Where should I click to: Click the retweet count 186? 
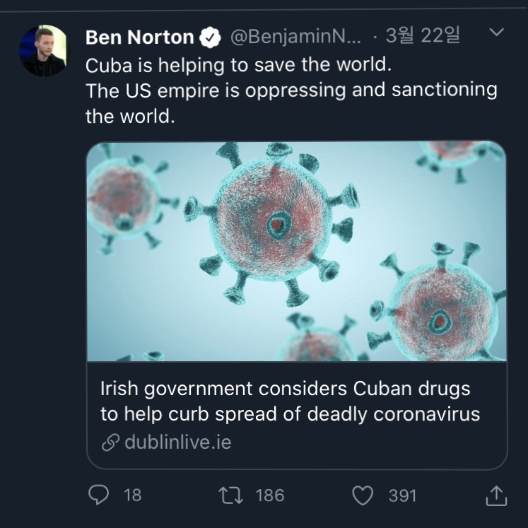(x=269, y=495)
